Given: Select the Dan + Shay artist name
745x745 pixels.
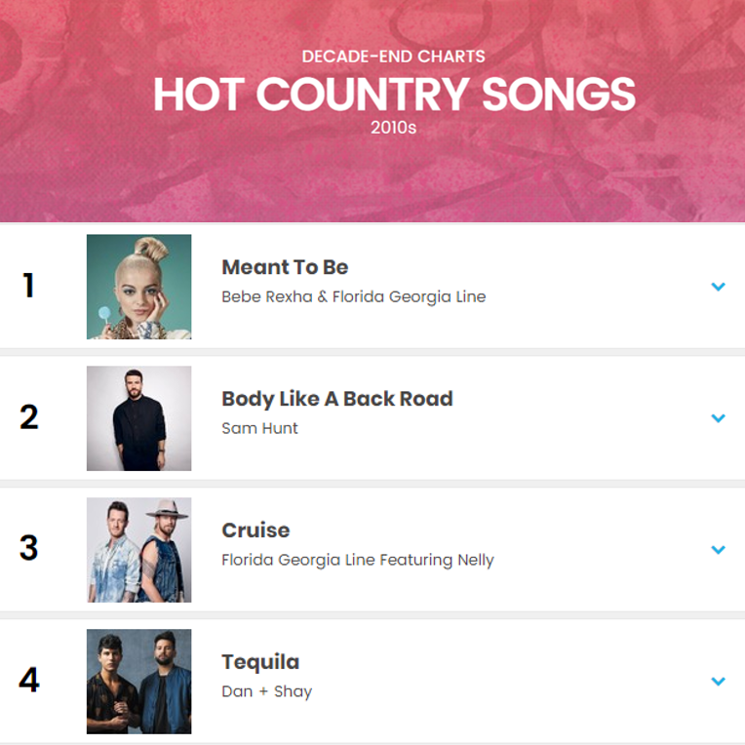Looking at the screenshot, I should pyautogui.click(x=266, y=691).
